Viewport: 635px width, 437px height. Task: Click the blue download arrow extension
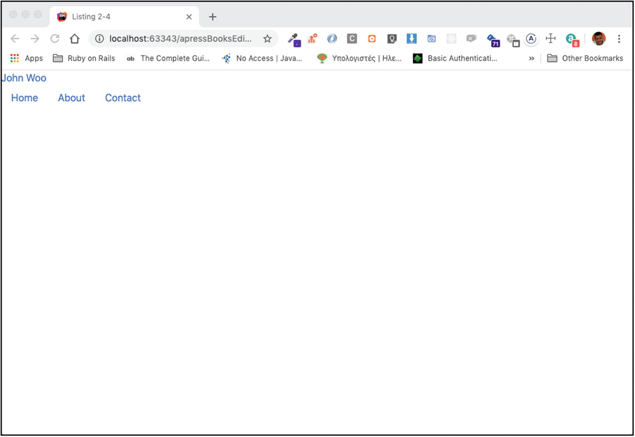click(x=412, y=39)
